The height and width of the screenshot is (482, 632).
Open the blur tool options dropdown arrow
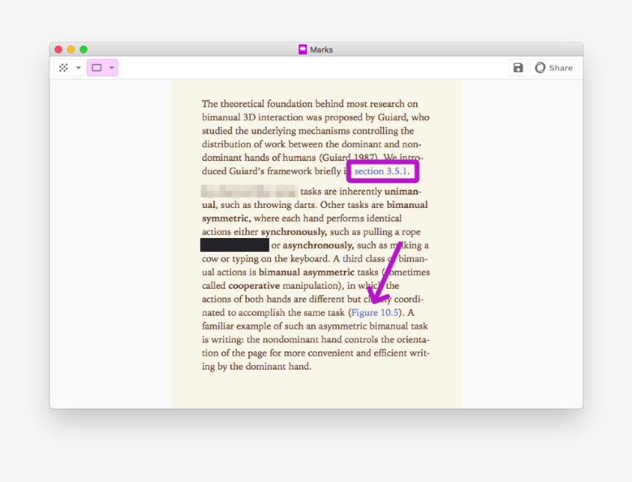(x=79, y=68)
